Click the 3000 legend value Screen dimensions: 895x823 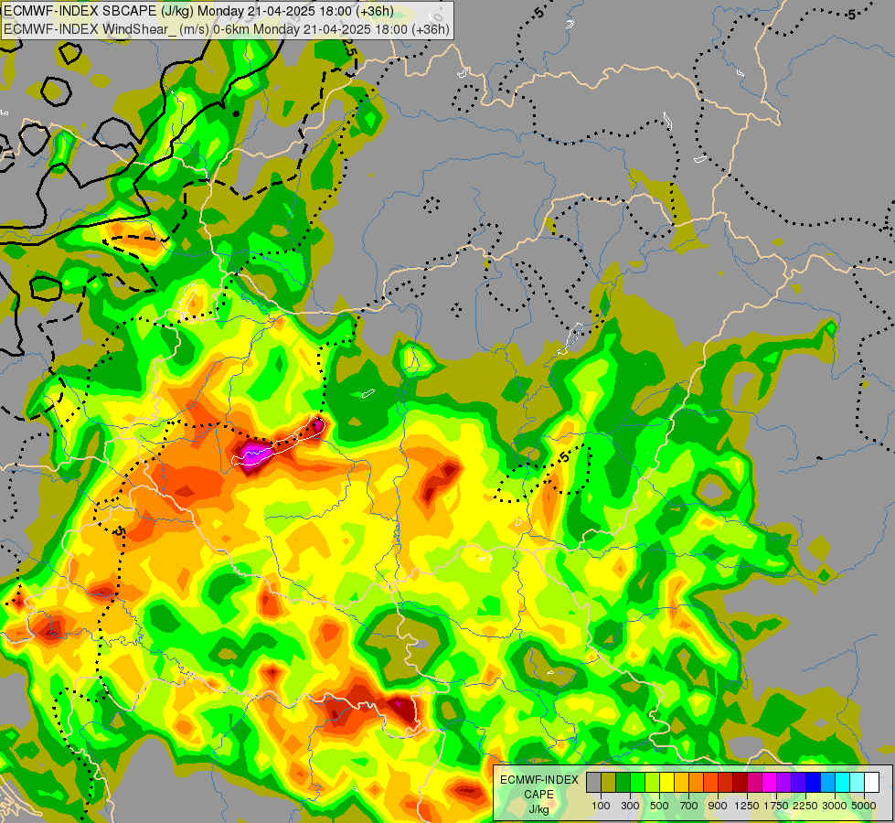[834, 806]
